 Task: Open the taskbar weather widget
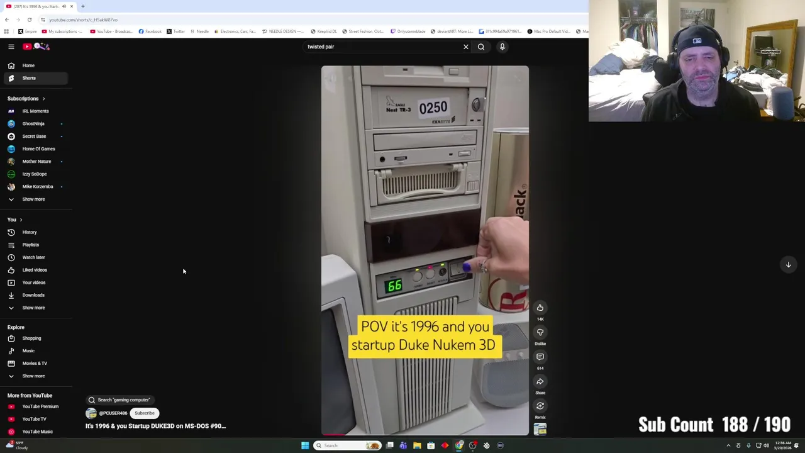coord(16,445)
